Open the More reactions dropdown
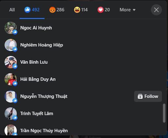The width and height of the screenshot is (168, 138). click(128, 10)
